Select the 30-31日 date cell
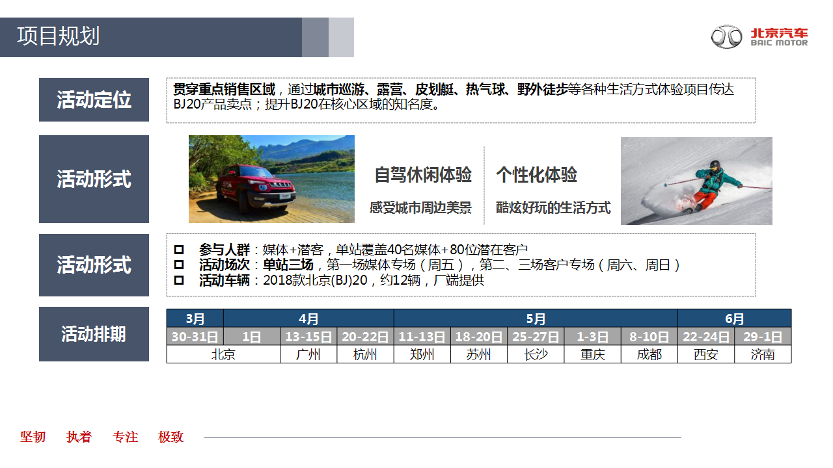The height and width of the screenshot is (468, 833). point(195,337)
